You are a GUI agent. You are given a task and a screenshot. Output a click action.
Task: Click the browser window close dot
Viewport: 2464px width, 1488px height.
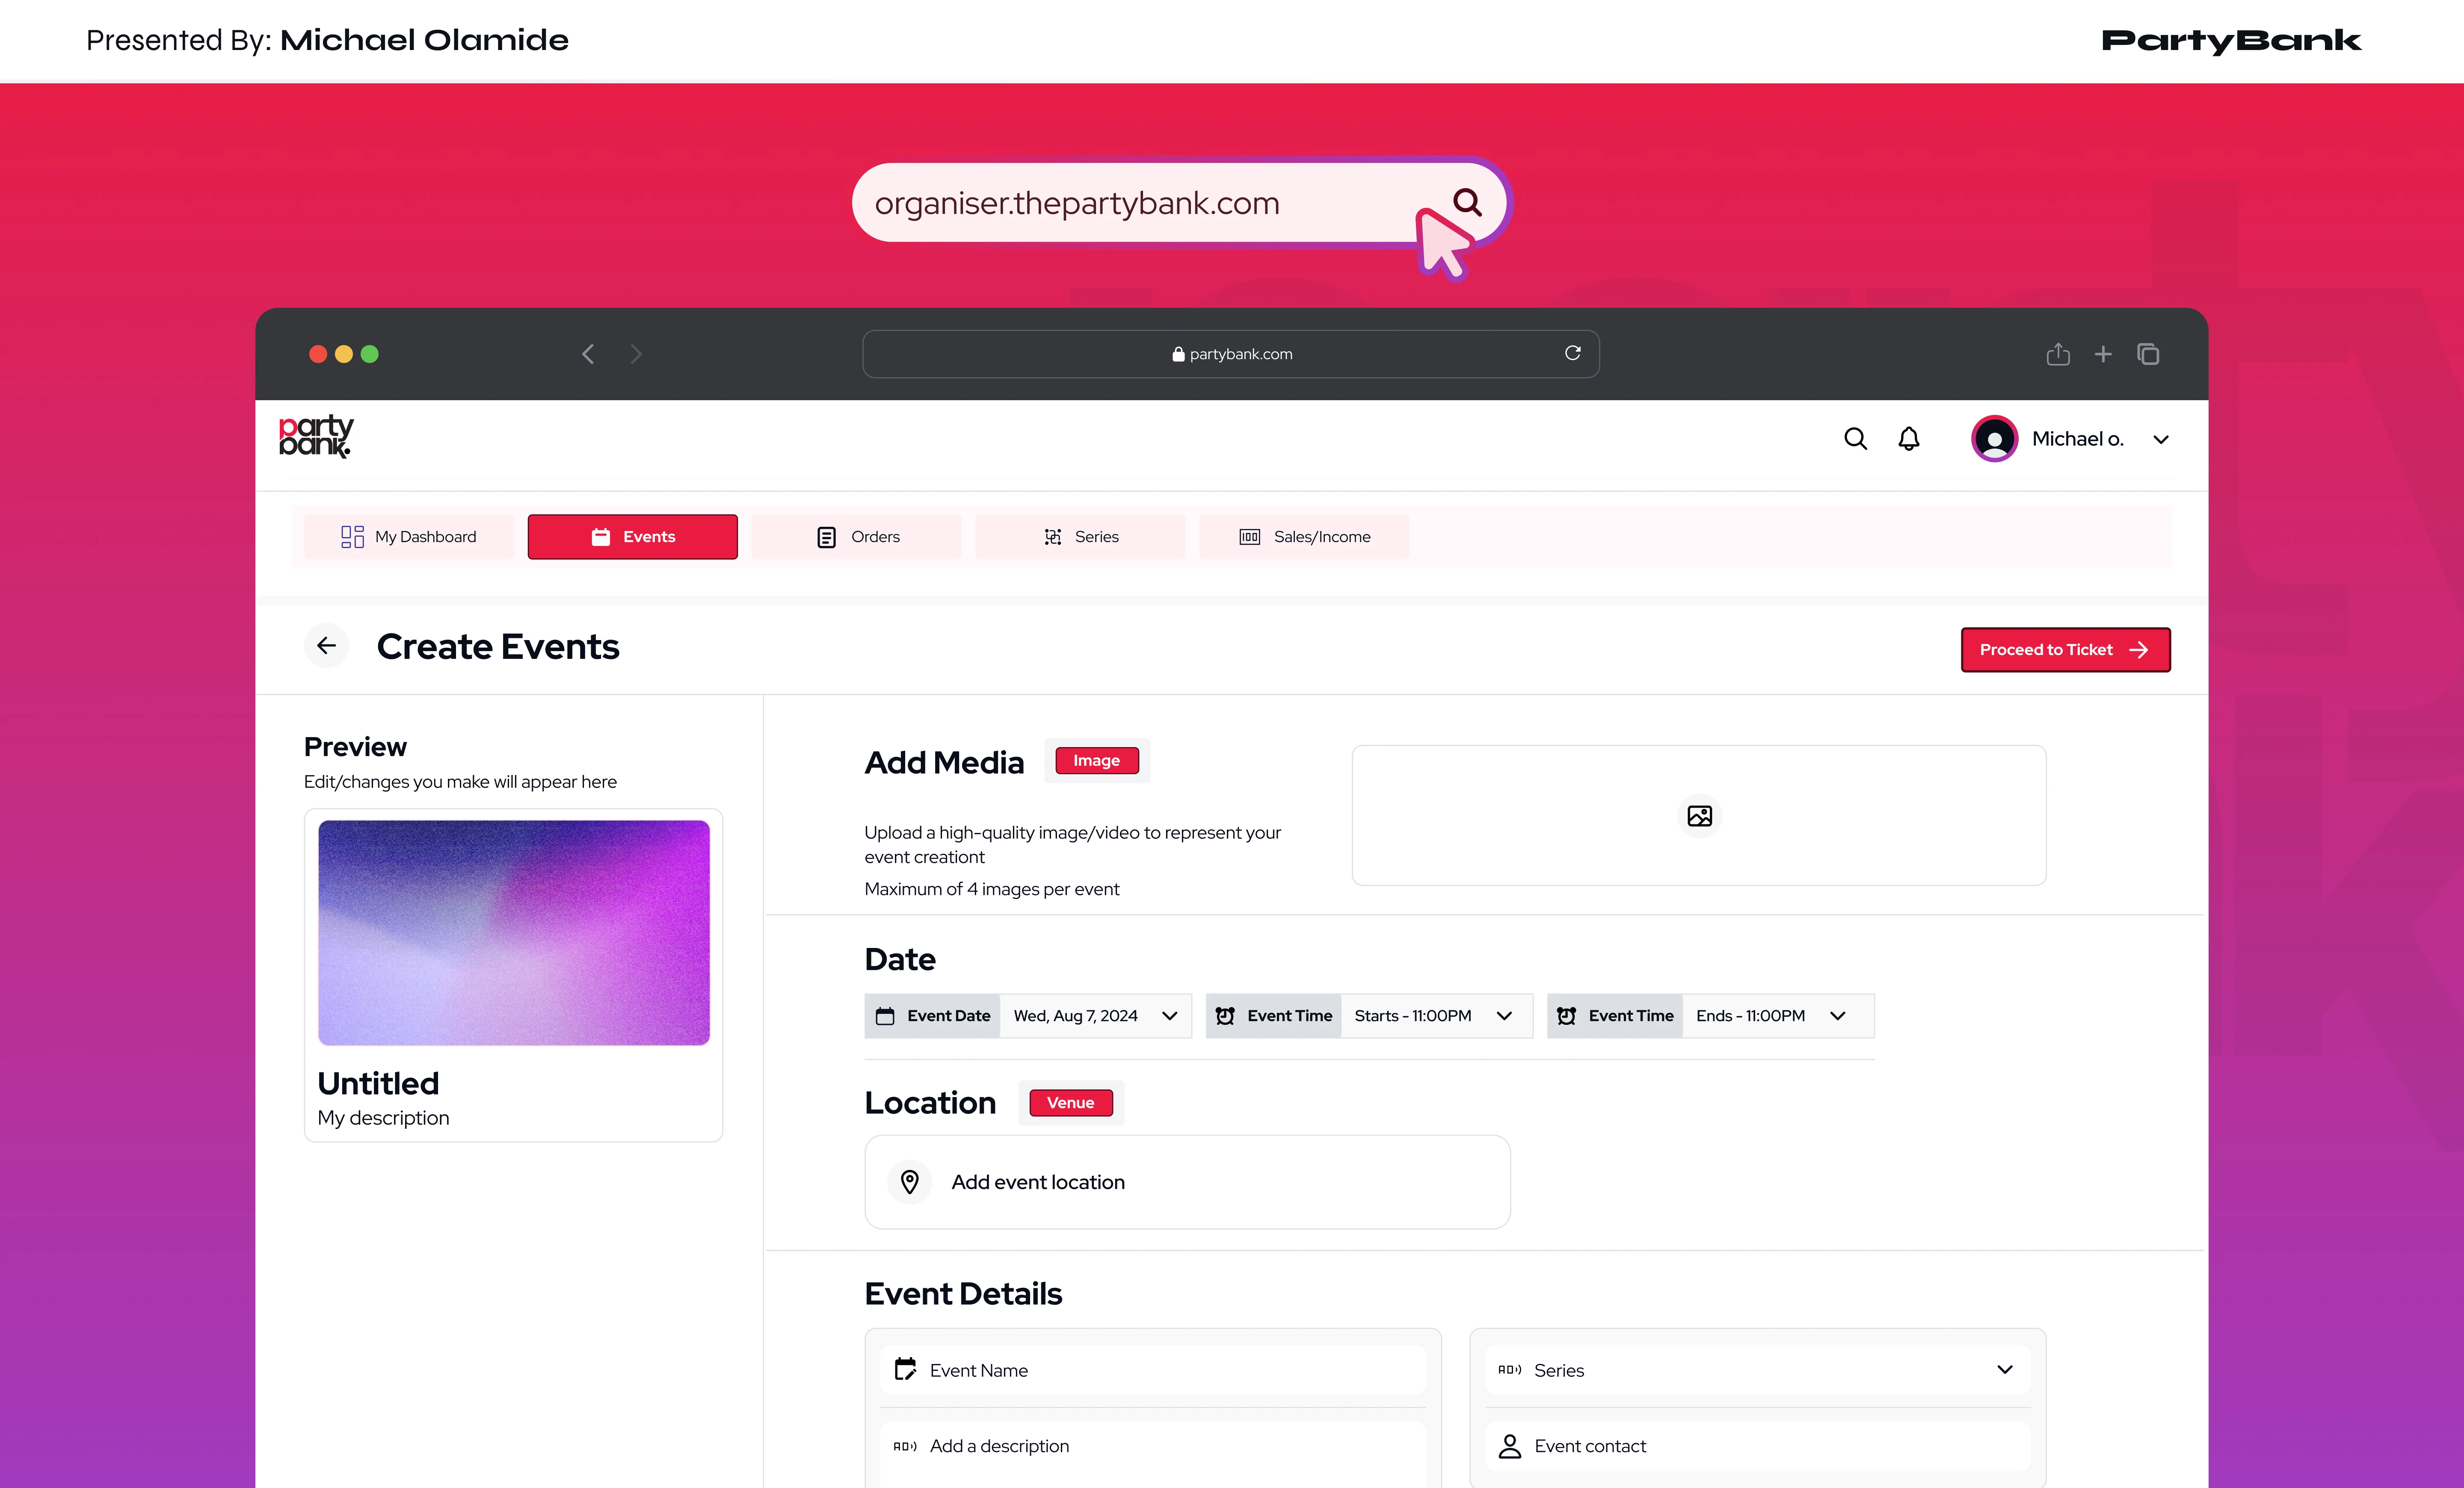click(318, 354)
